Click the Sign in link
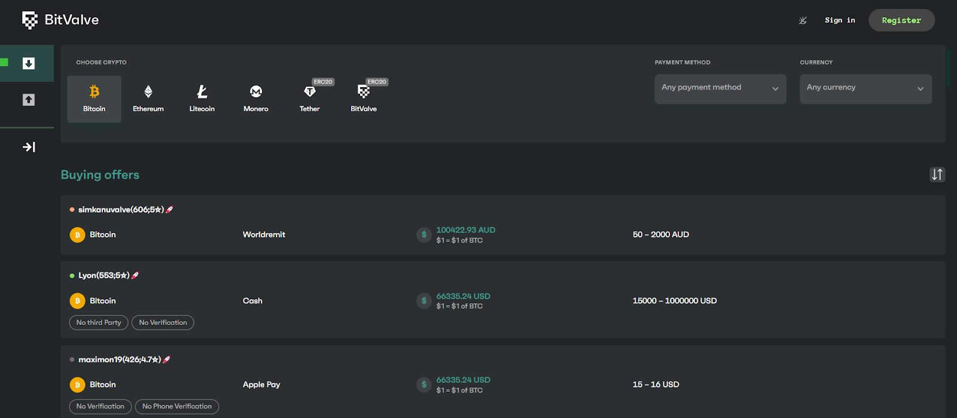Viewport: 957px width, 418px height. click(840, 20)
